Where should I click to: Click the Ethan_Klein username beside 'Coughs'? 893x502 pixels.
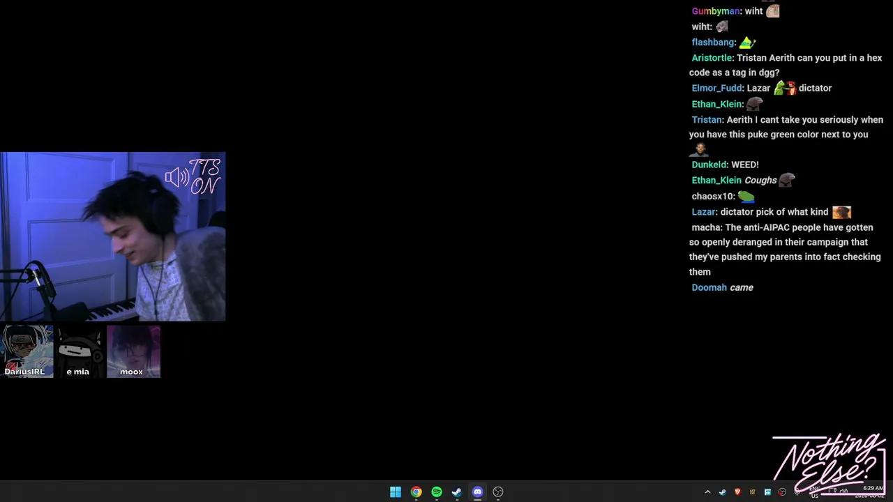click(716, 180)
